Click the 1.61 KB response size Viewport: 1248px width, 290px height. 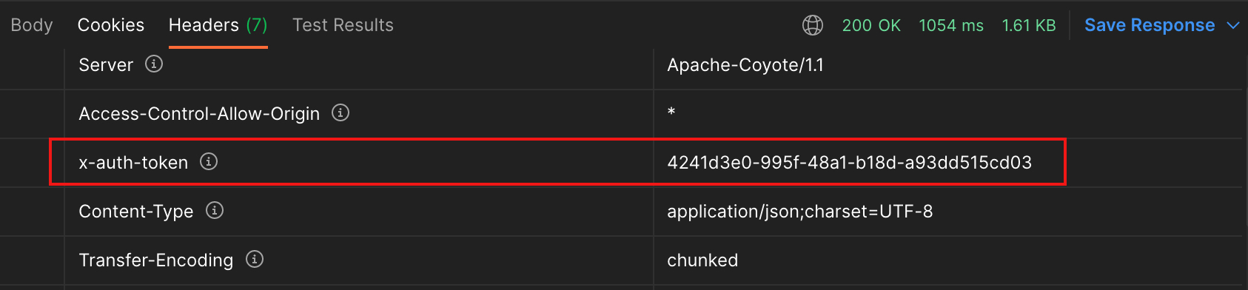1029,25
